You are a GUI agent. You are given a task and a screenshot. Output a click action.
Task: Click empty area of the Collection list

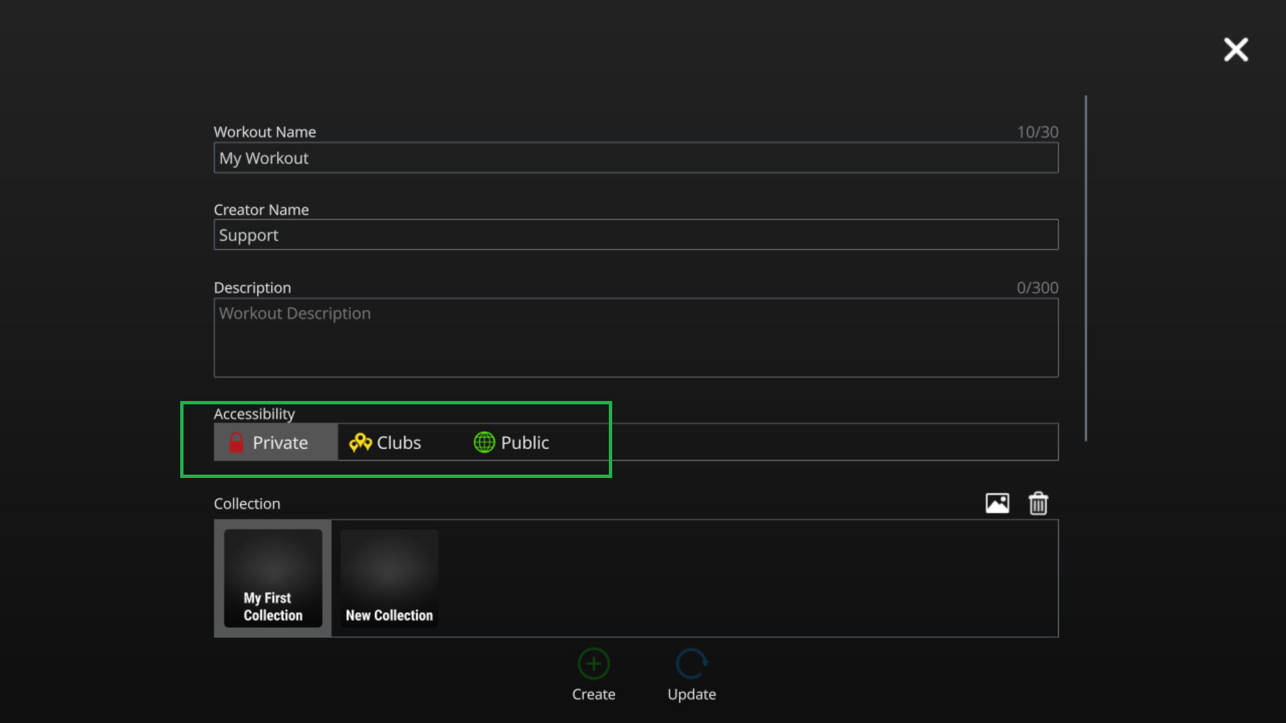coord(747,578)
